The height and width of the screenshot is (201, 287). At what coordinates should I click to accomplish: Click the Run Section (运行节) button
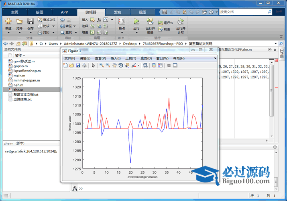[x=165, y=23]
